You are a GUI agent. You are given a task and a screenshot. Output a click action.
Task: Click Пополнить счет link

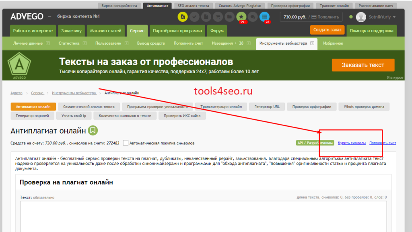[383, 143]
